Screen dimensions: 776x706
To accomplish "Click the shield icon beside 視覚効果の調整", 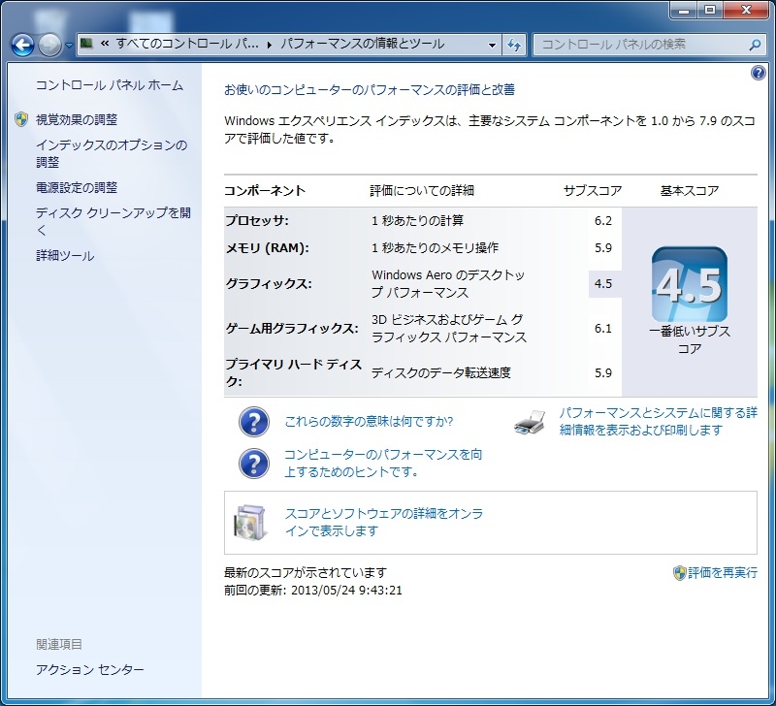I will (21, 119).
